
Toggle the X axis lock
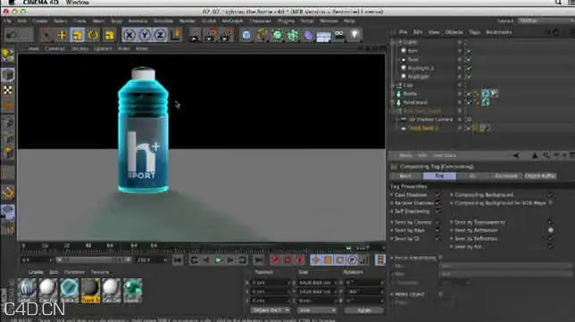(129, 35)
